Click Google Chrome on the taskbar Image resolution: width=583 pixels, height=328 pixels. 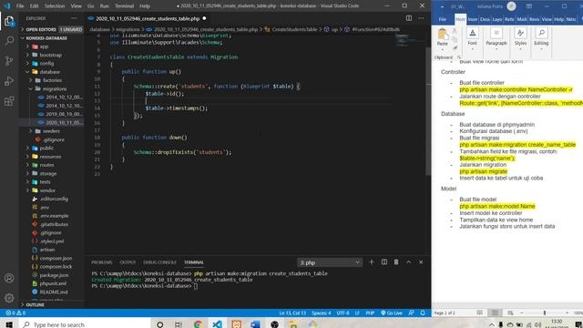pos(199,324)
